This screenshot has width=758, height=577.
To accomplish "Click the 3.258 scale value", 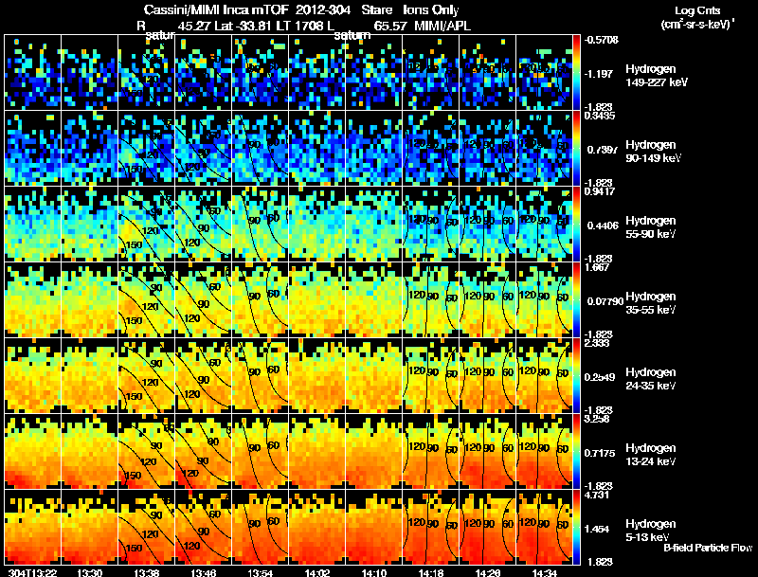I will coord(597,419).
